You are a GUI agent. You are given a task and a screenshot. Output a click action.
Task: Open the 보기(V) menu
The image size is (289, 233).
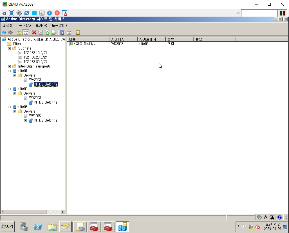(x=41, y=25)
